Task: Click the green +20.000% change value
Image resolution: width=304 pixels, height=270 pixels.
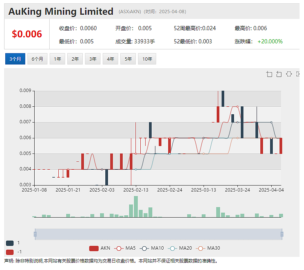Action: tap(270, 41)
